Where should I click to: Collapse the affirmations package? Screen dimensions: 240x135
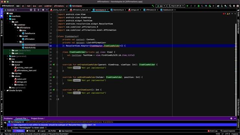coord(15,27)
